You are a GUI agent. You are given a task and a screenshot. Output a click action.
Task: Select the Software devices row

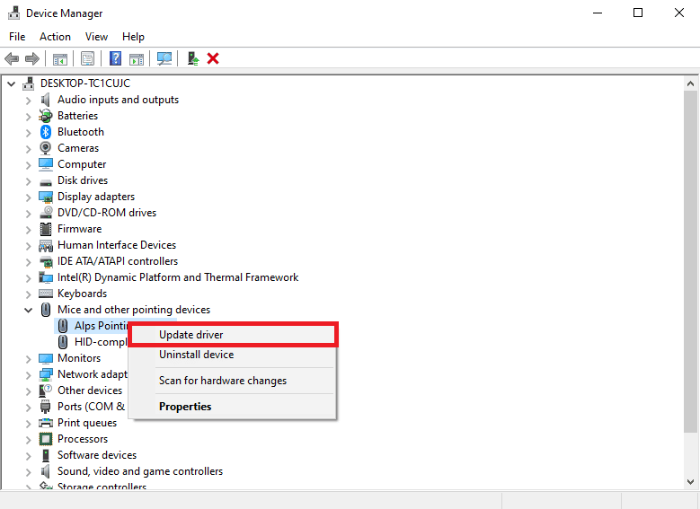click(x=97, y=455)
